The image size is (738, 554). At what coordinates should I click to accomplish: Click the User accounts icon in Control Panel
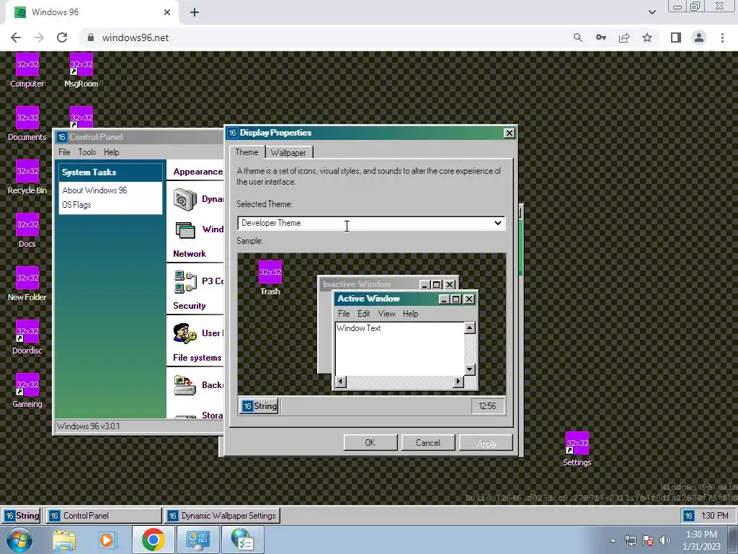pos(184,333)
